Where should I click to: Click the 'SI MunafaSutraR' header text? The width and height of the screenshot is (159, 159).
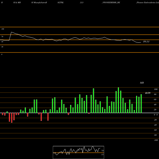pyautogui.click(x=39, y=3)
